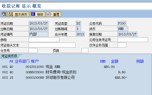Select line item 003 number

(5, 78)
